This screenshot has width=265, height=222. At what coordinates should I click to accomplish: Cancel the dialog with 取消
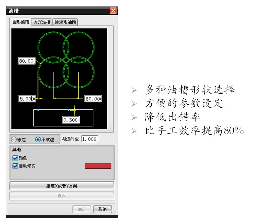pos(103,209)
